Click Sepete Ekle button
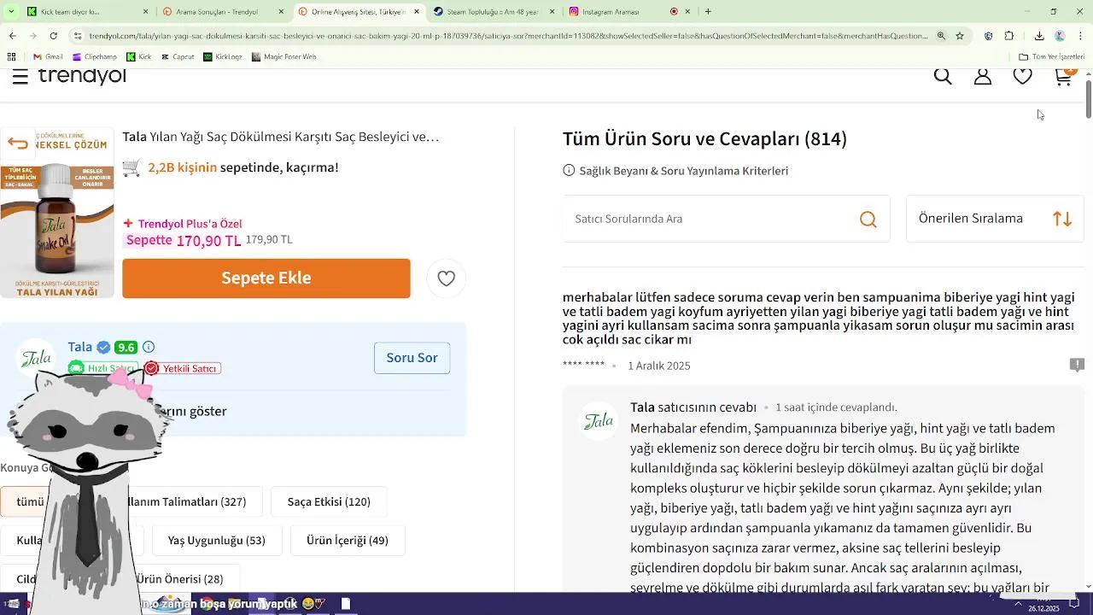This screenshot has width=1093, height=615. point(266,278)
